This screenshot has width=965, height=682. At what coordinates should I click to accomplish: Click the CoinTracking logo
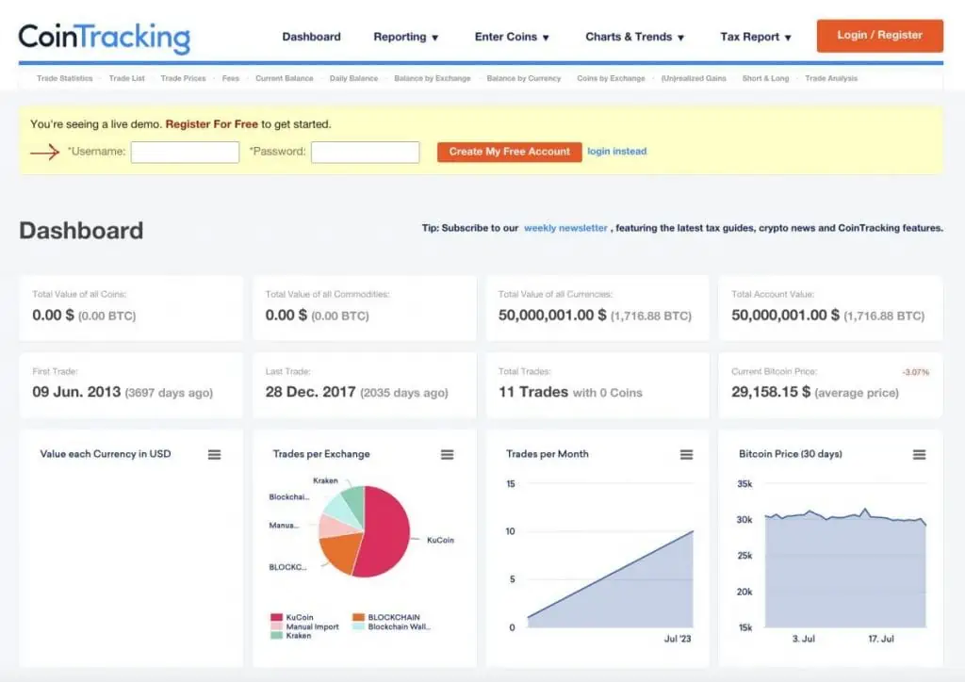pyautogui.click(x=104, y=37)
